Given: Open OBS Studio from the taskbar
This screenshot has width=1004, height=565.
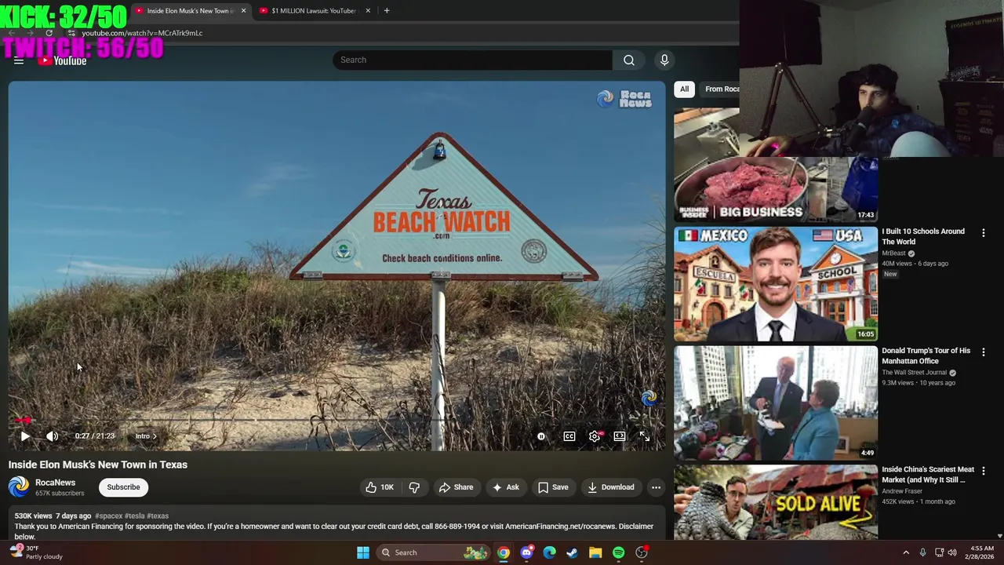Looking at the screenshot, I should [x=642, y=552].
